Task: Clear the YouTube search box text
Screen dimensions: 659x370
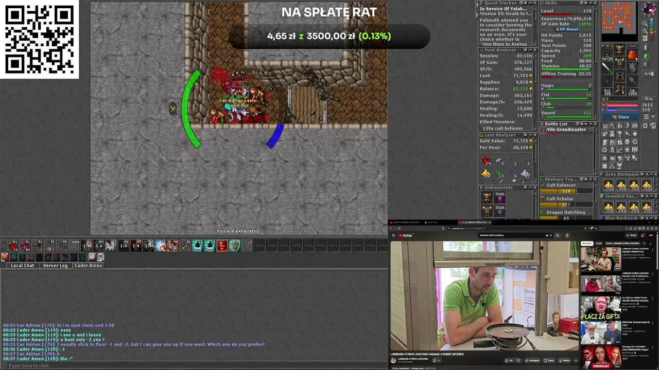Action: 551,235
